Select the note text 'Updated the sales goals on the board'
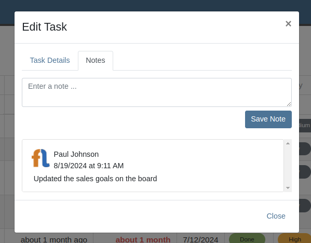 pos(95,179)
